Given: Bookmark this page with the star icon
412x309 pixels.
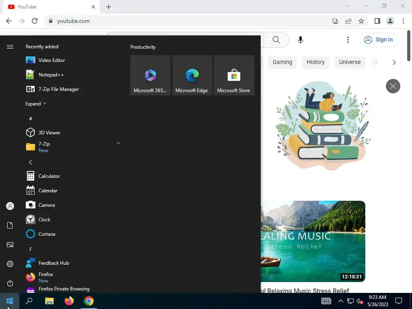Looking at the screenshot, I should [x=361, y=21].
